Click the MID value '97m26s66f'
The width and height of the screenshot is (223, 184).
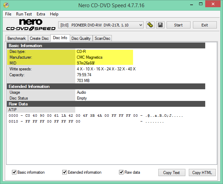point(86,63)
